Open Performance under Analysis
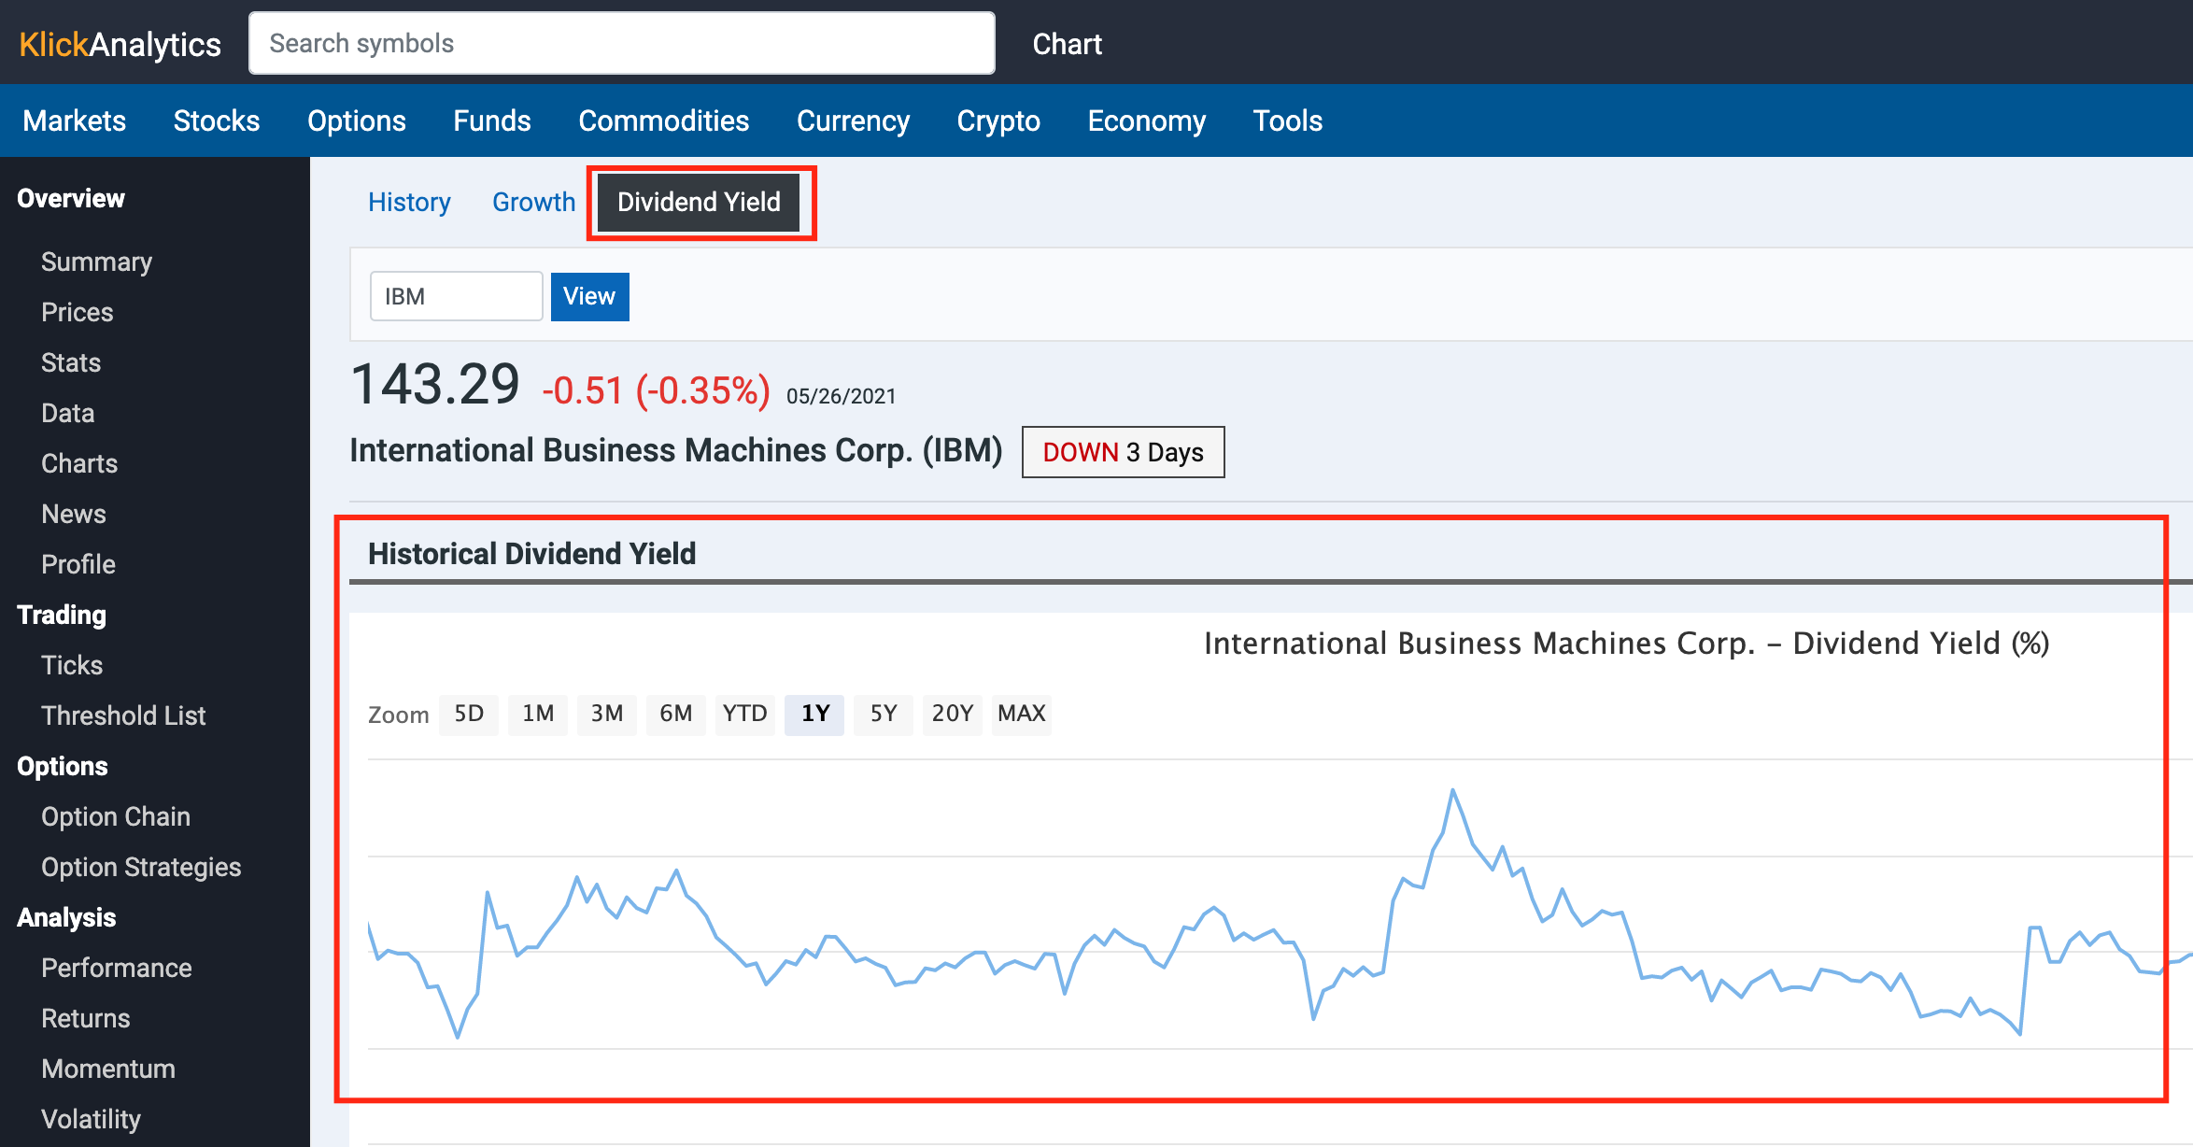 click(x=117, y=968)
